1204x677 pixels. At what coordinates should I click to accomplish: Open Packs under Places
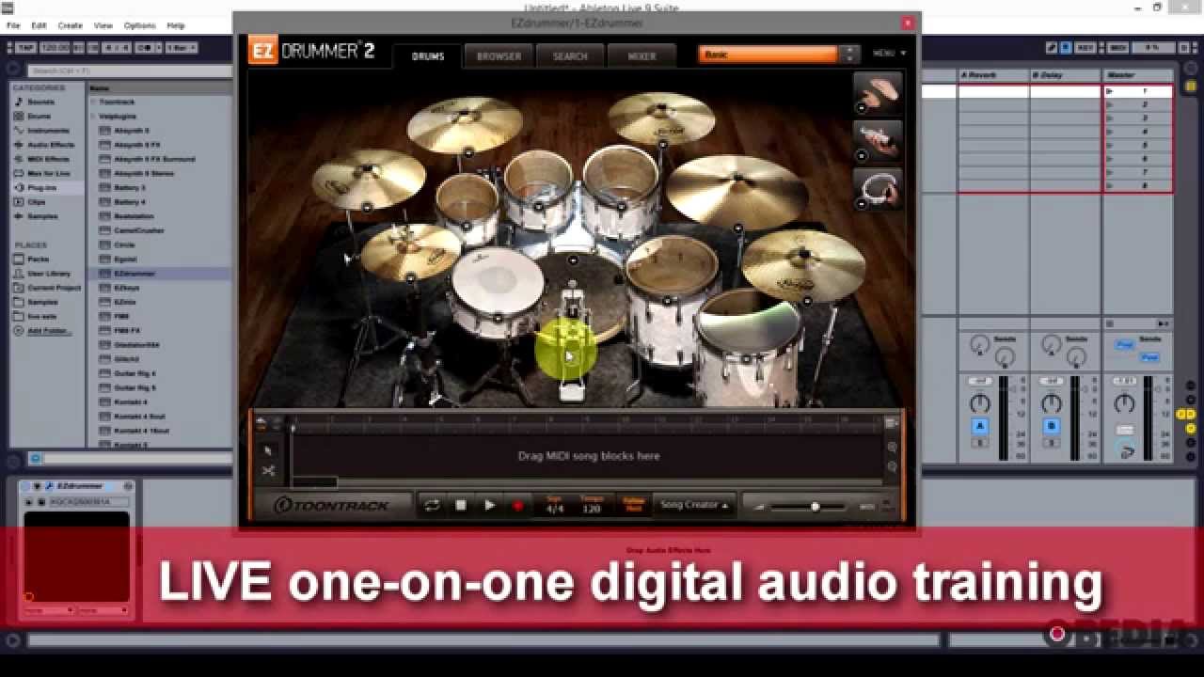tap(38, 259)
